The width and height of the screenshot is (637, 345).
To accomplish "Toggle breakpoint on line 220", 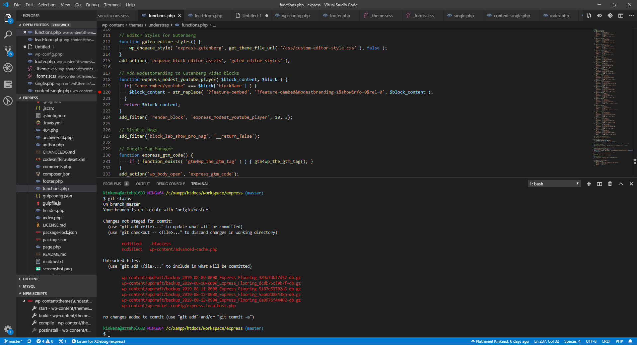I will coord(100,92).
